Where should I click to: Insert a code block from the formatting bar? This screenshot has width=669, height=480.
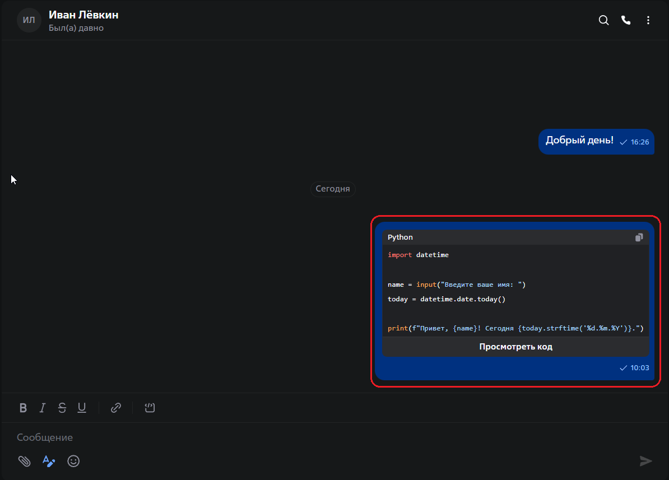(x=150, y=408)
